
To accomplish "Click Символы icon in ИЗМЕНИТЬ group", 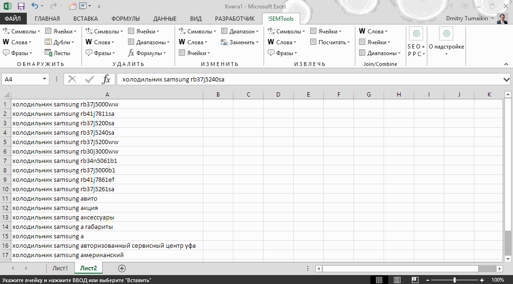I will (x=182, y=31).
